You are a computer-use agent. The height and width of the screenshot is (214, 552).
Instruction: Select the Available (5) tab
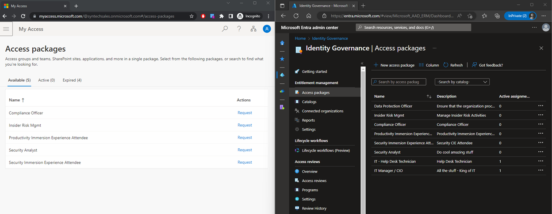click(x=19, y=80)
